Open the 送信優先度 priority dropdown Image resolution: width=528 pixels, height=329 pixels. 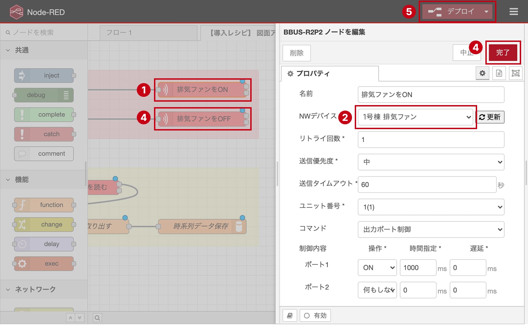(431, 162)
